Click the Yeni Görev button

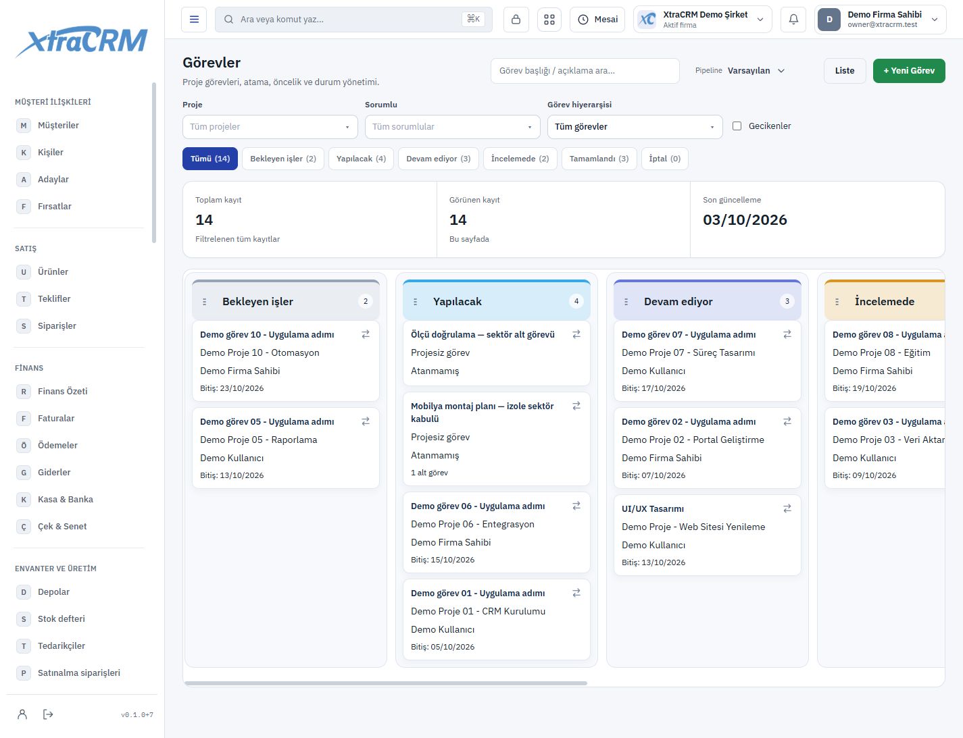tap(909, 71)
